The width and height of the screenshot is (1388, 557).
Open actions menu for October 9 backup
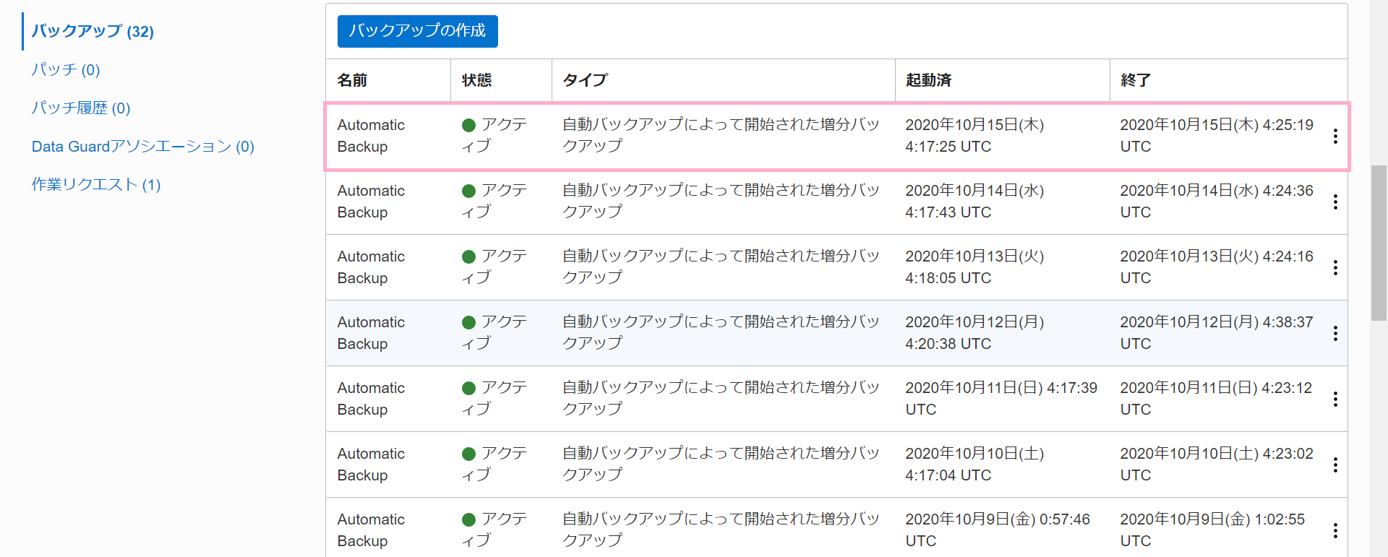click(x=1335, y=531)
